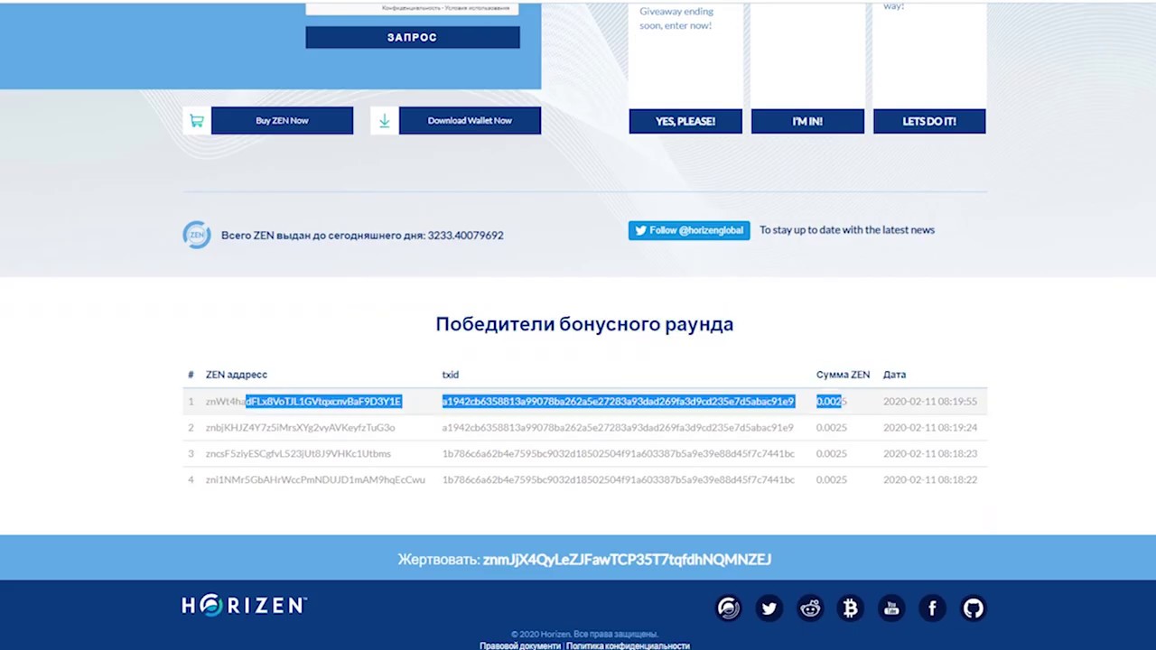Click the ZEN coin logo beside total issued

(197, 235)
